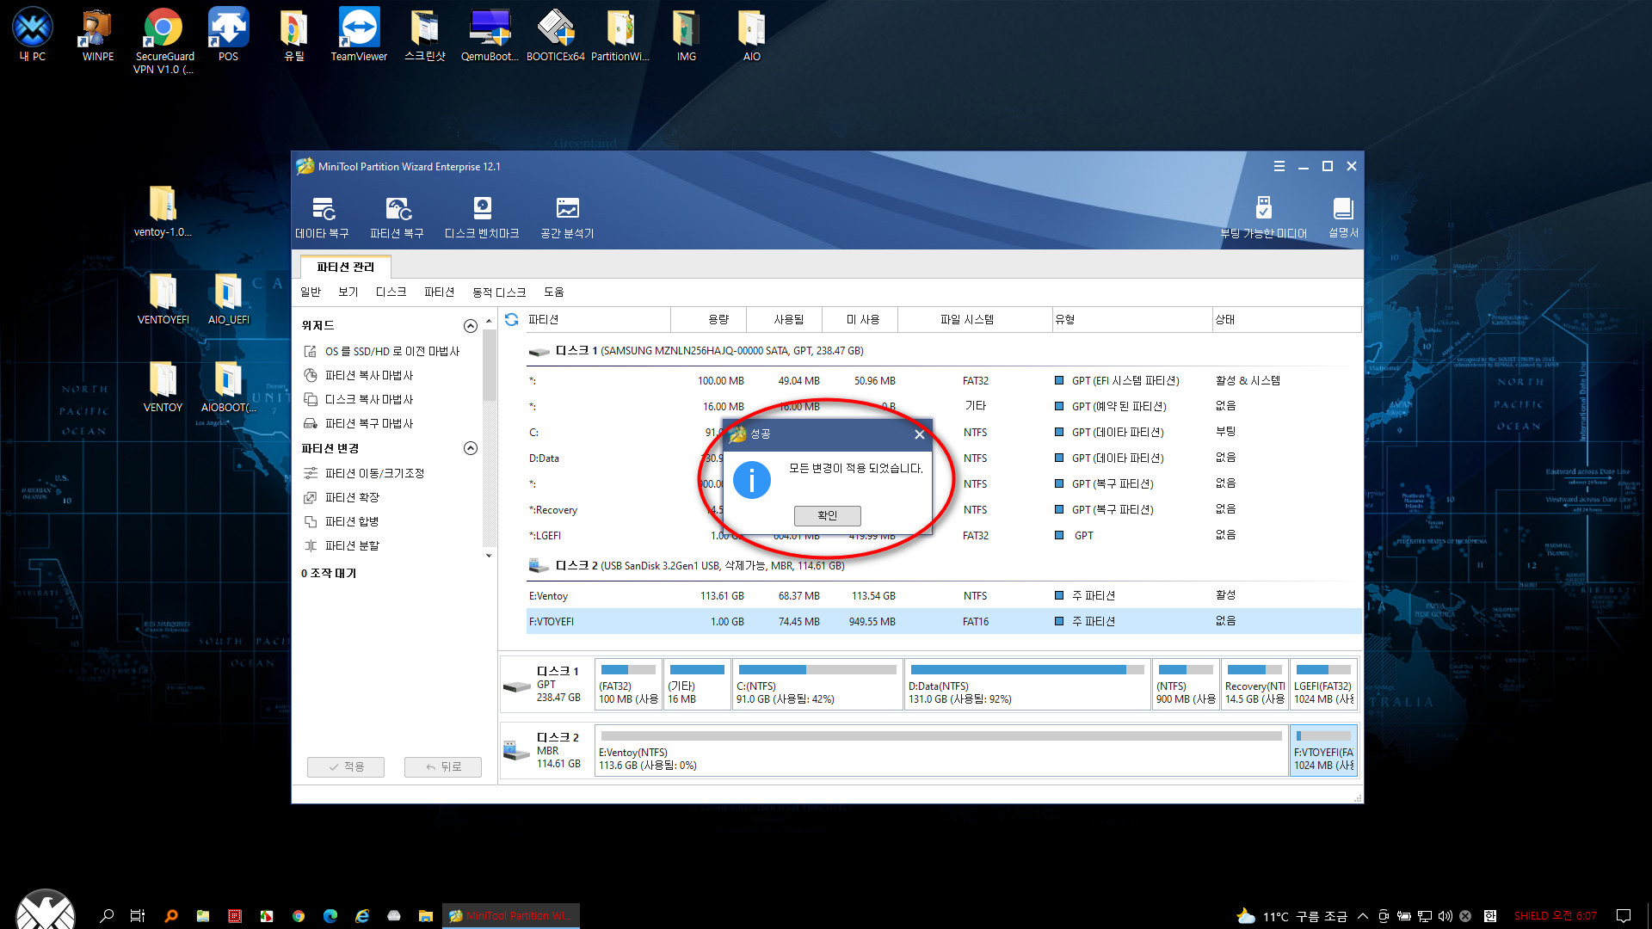
Task: Click the 적용 apply button
Action: point(346,766)
